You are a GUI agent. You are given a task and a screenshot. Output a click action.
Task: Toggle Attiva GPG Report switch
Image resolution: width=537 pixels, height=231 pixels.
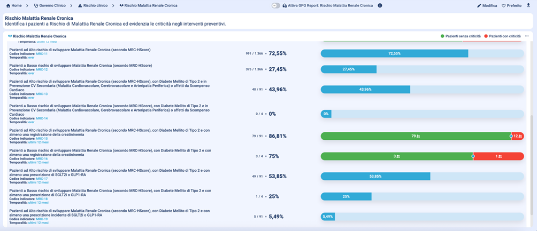click(275, 5)
